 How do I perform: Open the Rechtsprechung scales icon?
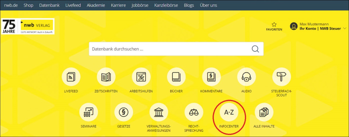[194, 112]
